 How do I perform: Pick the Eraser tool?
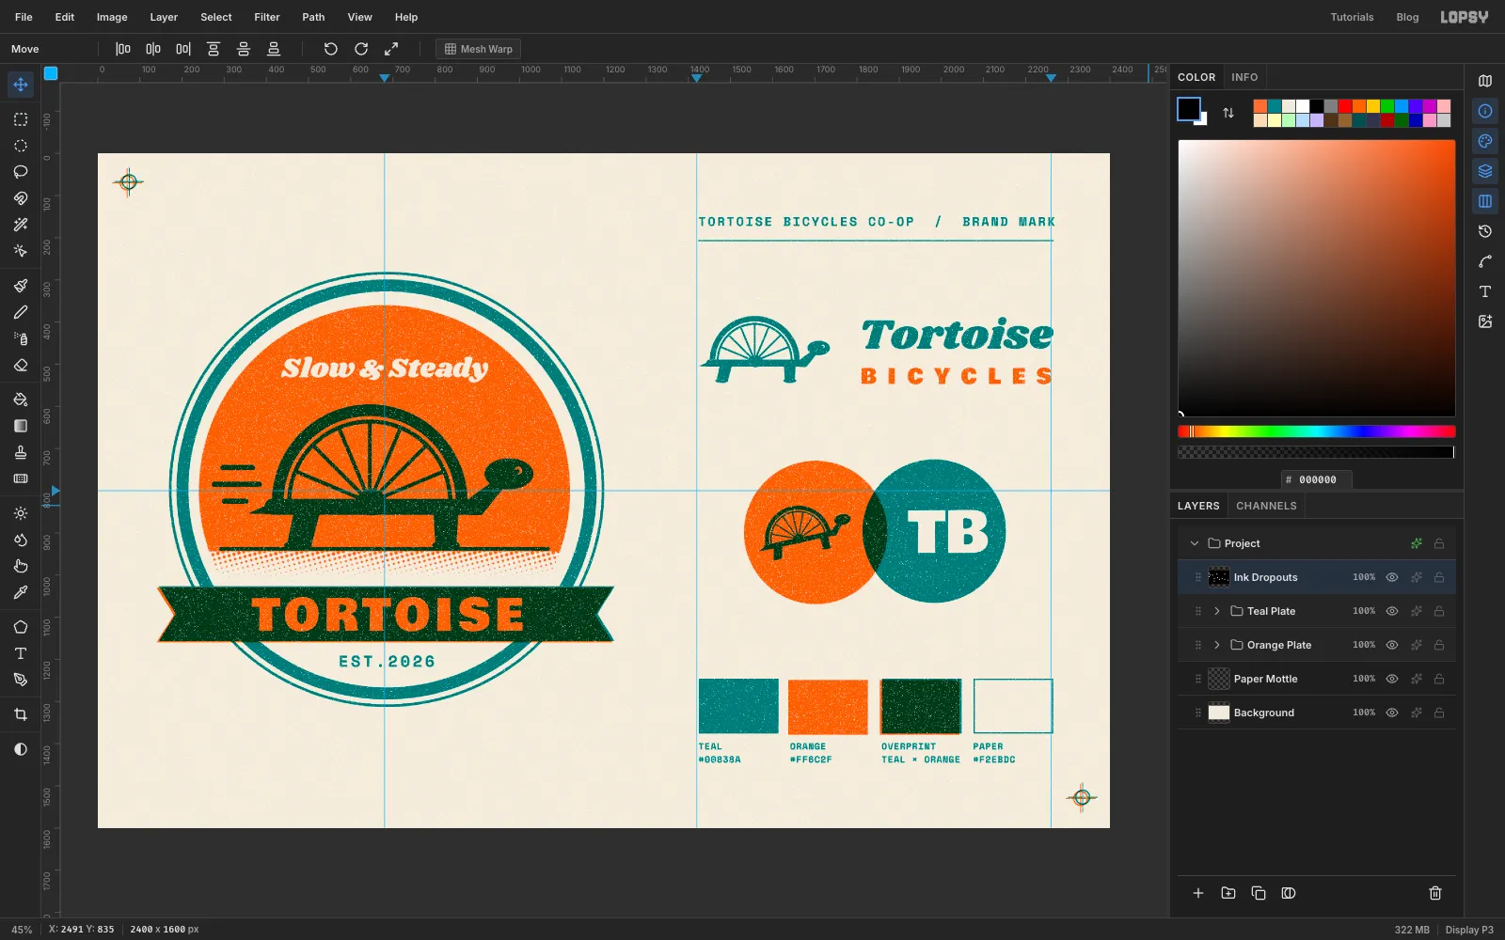coord(21,365)
